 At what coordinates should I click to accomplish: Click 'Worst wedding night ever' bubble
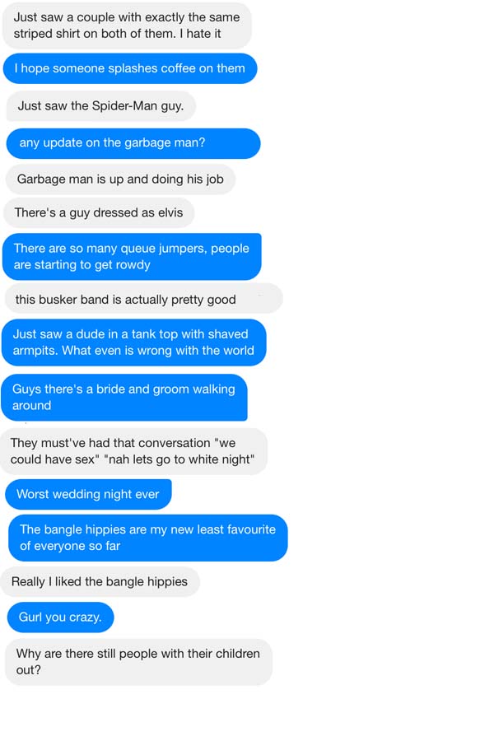point(88,495)
